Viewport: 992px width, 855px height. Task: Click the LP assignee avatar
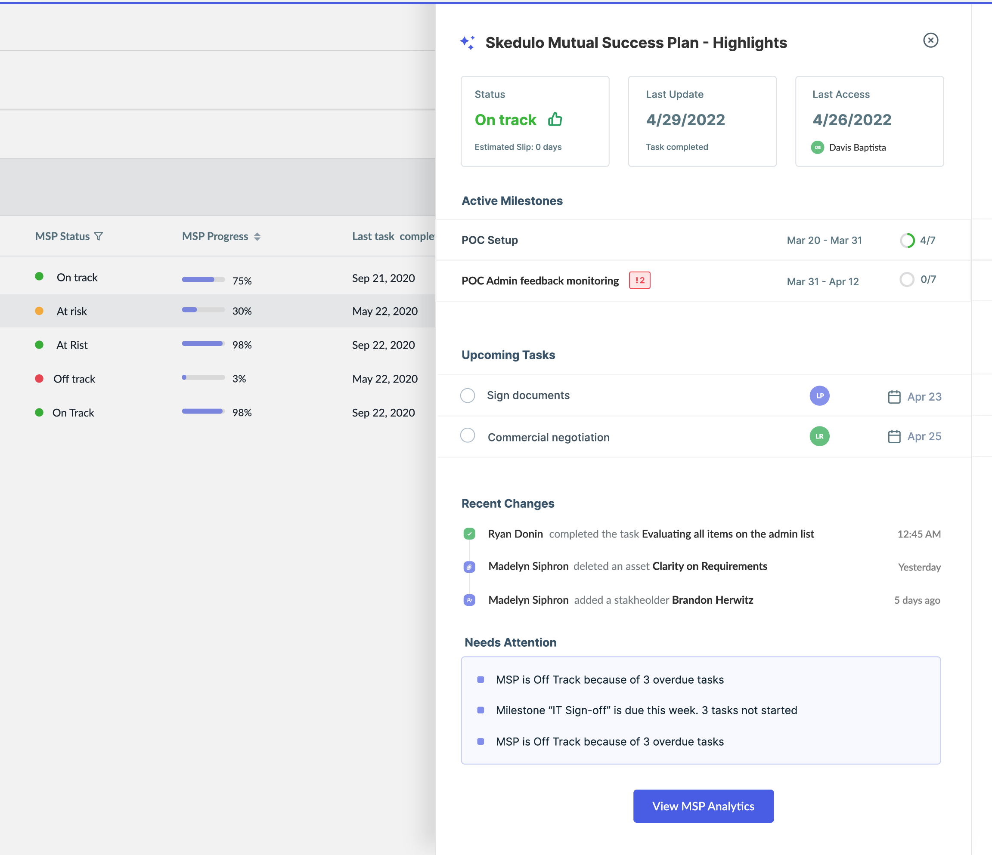[x=820, y=396]
